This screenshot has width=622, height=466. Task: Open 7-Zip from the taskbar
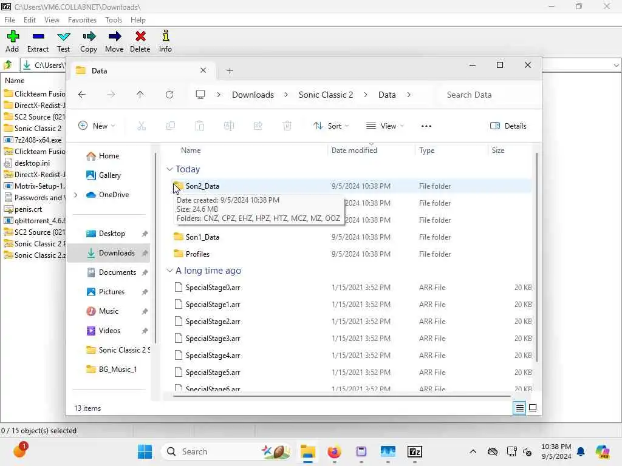click(414, 451)
